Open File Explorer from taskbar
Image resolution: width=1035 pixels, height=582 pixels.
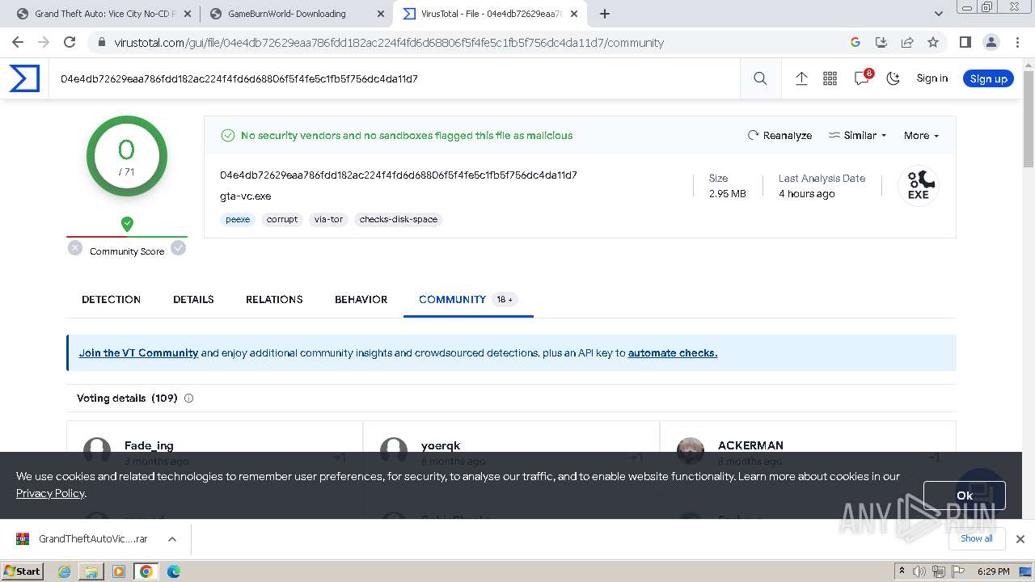[91, 571]
